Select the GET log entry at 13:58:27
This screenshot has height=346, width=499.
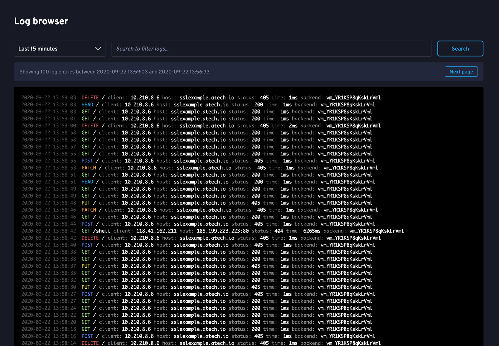(197, 301)
